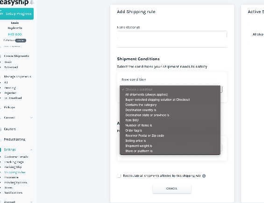Click the info icon beside Recalculate option

click(x=204, y=176)
